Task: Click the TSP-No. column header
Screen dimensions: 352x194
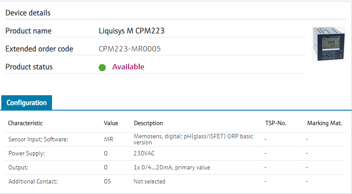Action: pyautogui.click(x=276, y=123)
